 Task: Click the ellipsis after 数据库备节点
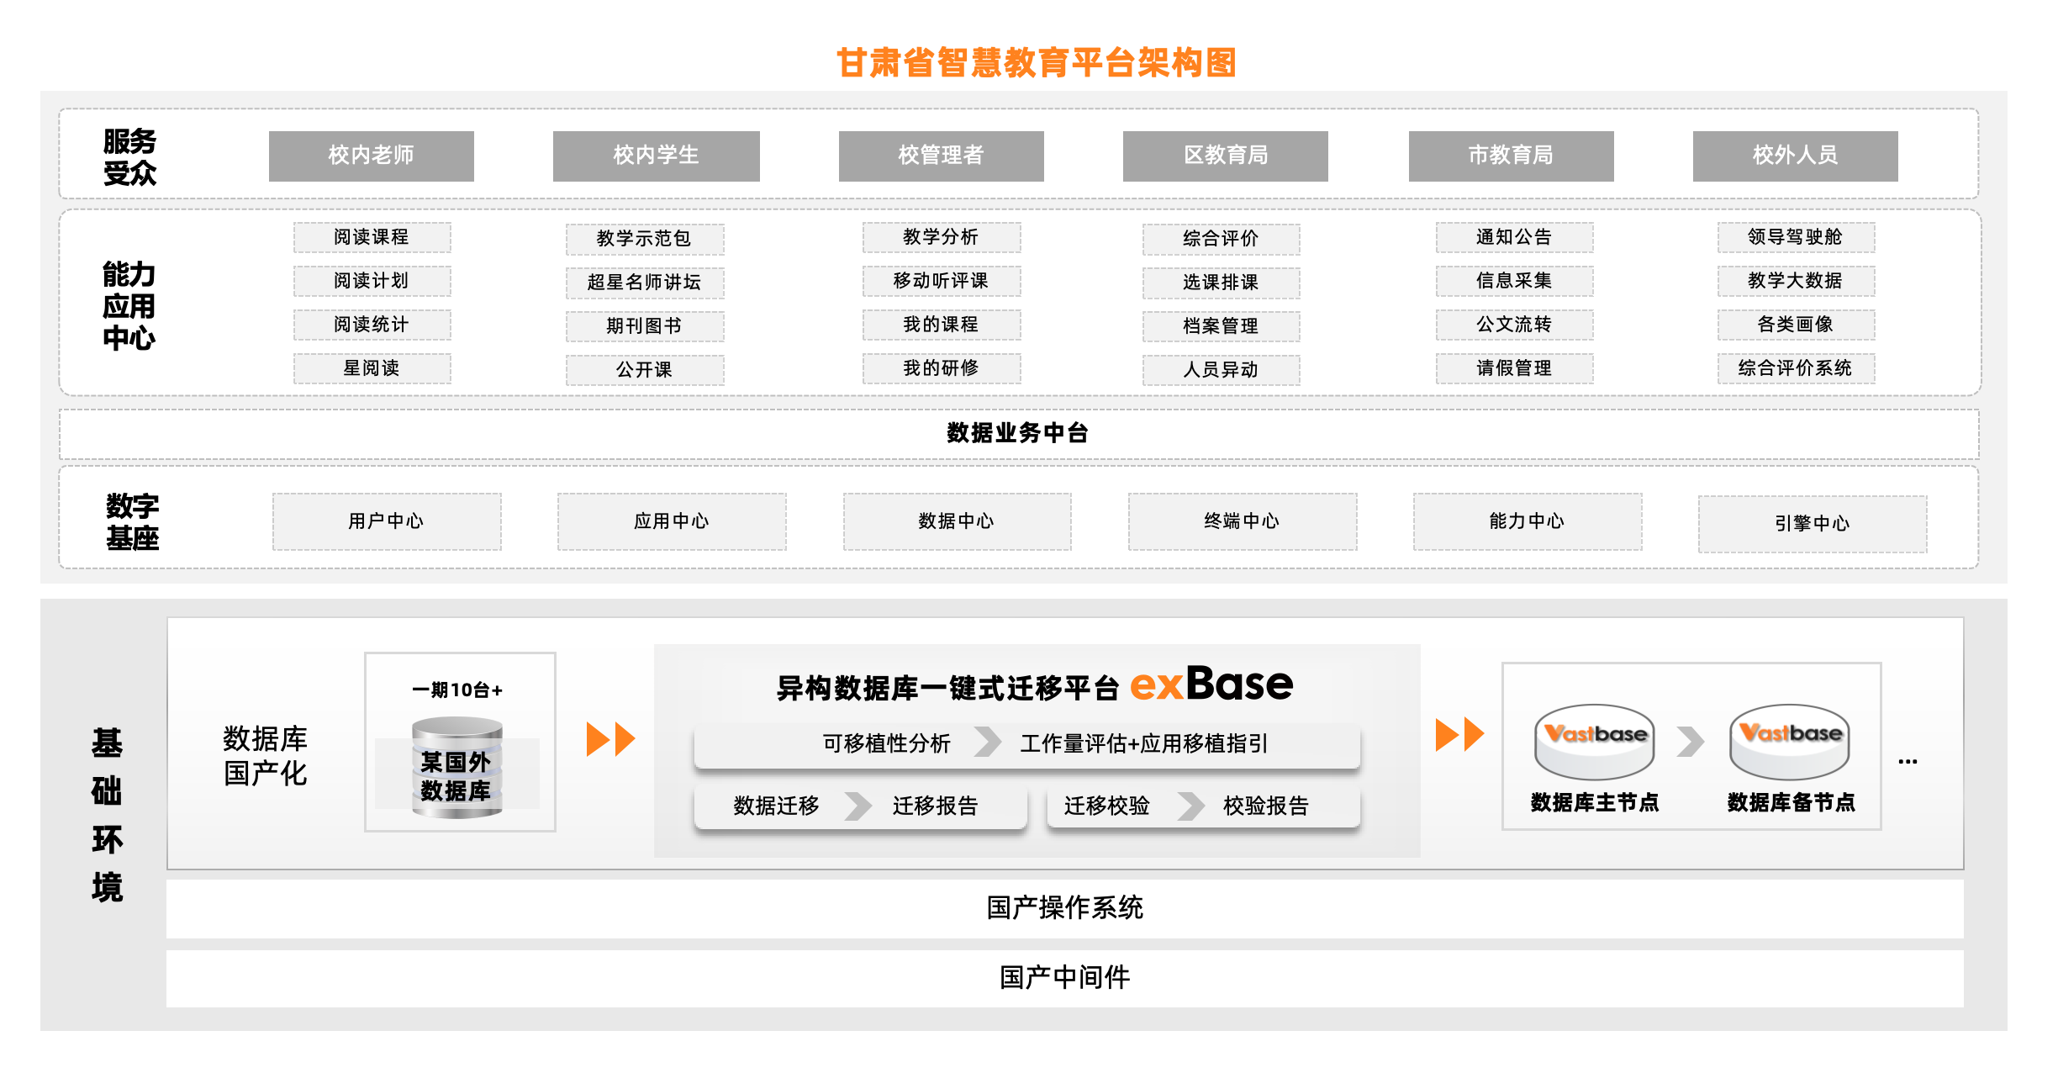pos(1908,761)
